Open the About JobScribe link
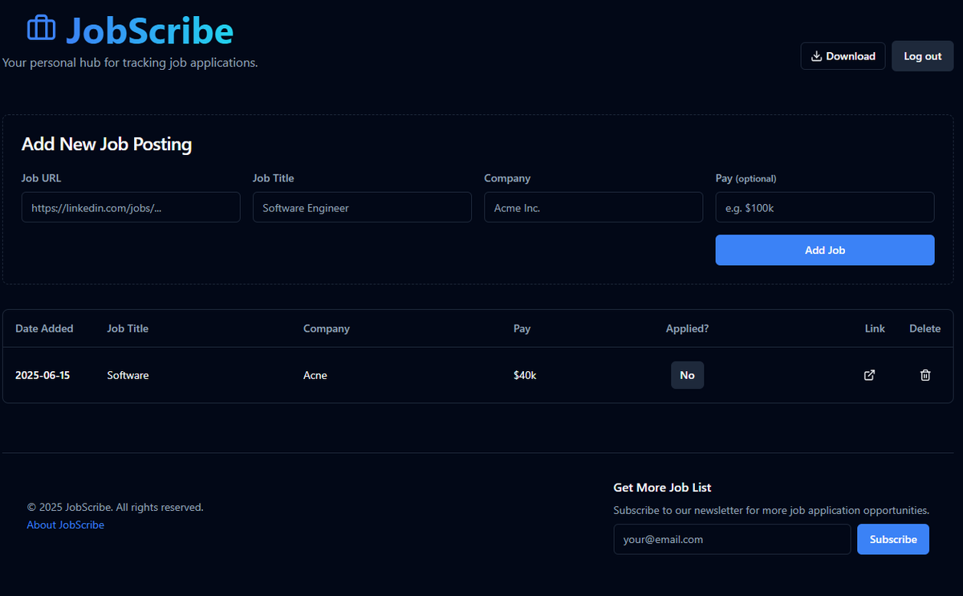The width and height of the screenshot is (963, 596). click(66, 525)
